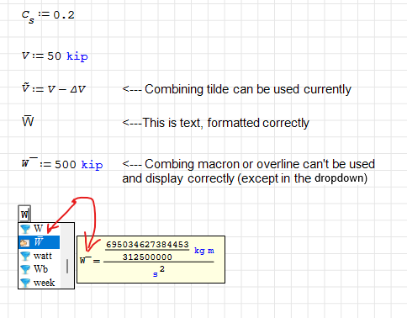Select the W unit entry in the dropdown
Image resolution: width=407 pixels, height=318 pixels.
(x=39, y=229)
